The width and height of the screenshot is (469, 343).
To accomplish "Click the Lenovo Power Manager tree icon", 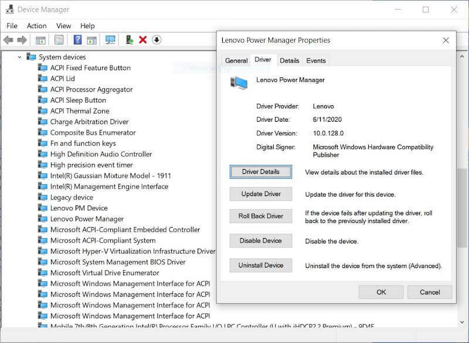I will (43, 219).
